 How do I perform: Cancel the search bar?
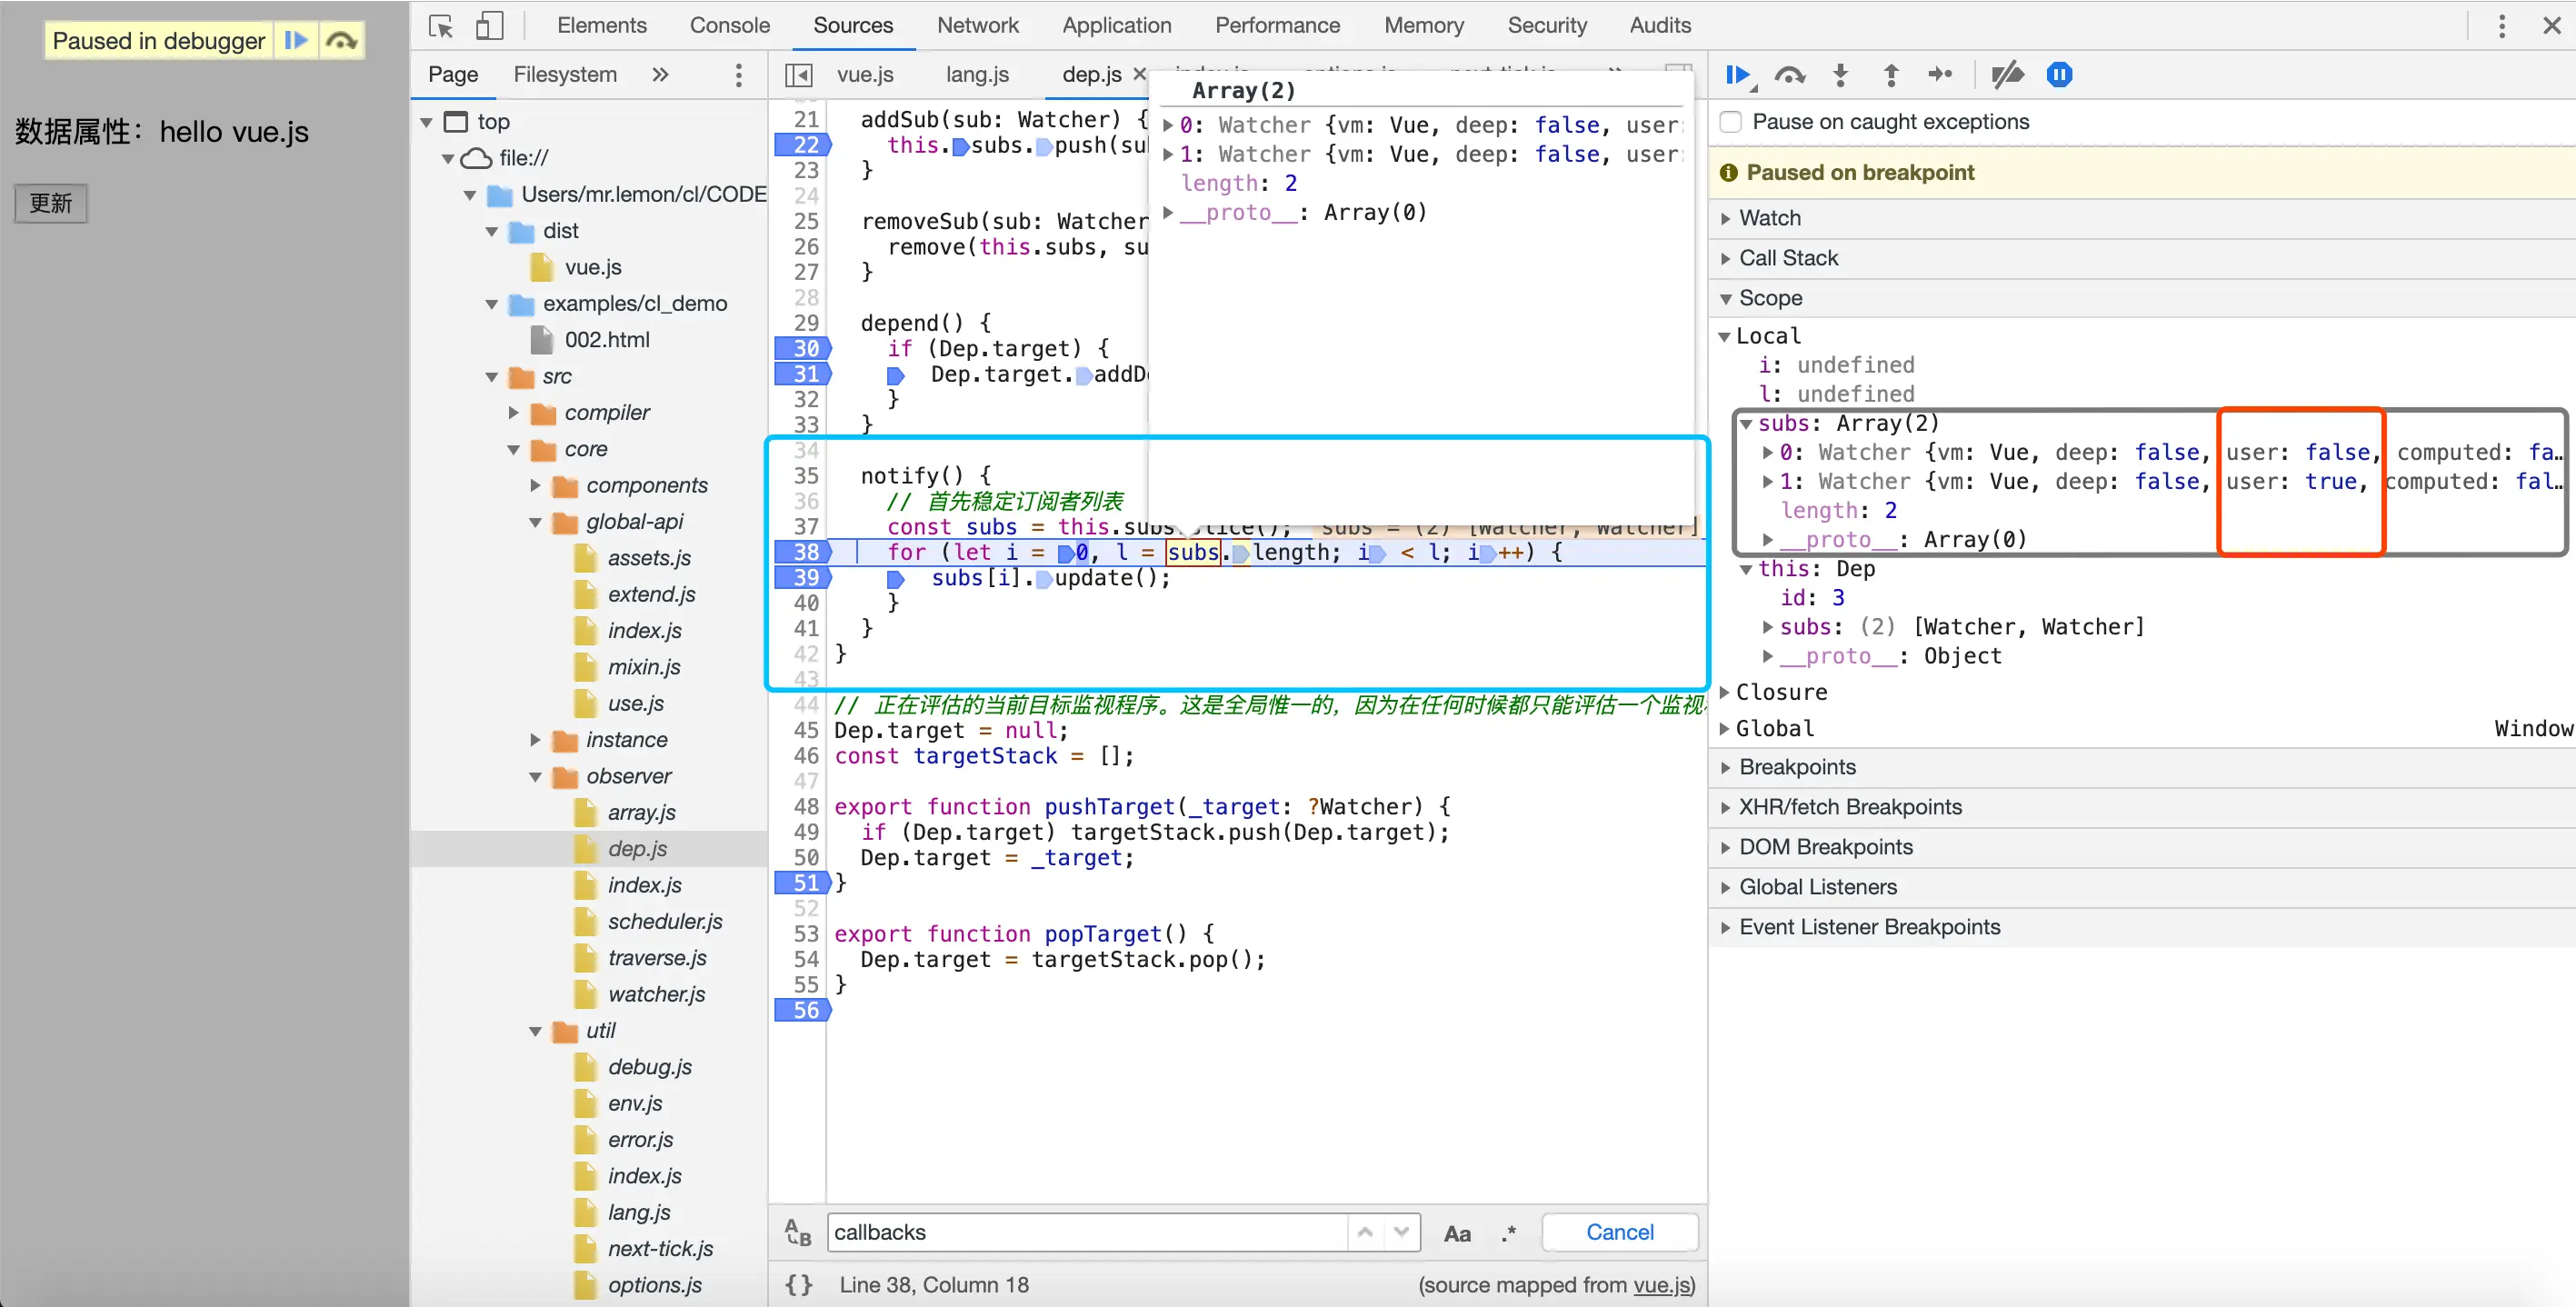(x=1619, y=1233)
